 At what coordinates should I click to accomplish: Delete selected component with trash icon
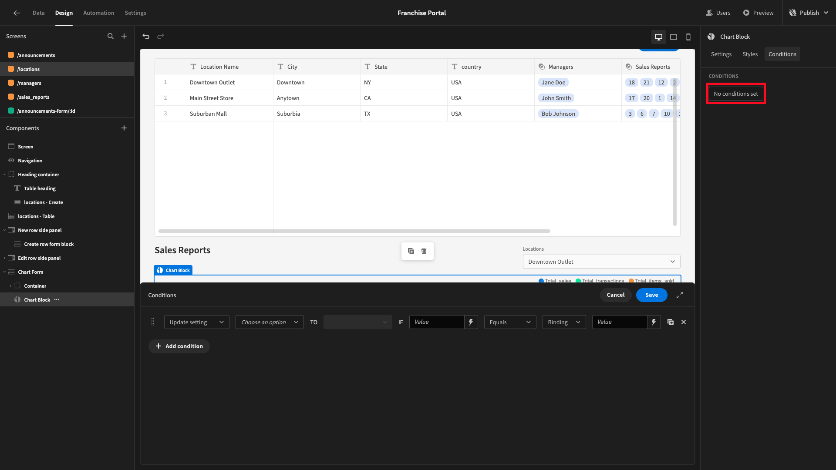pos(424,251)
